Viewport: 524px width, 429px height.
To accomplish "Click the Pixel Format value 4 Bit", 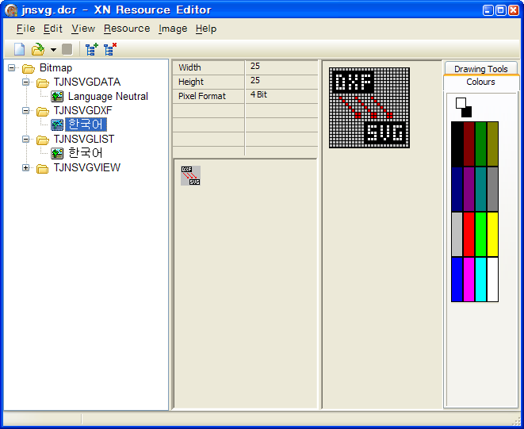I will 258,95.
